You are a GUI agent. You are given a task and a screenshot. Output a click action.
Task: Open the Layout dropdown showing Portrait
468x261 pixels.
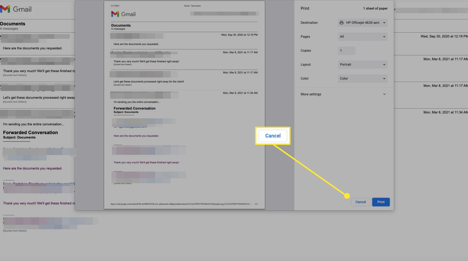[x=363, y=65]
